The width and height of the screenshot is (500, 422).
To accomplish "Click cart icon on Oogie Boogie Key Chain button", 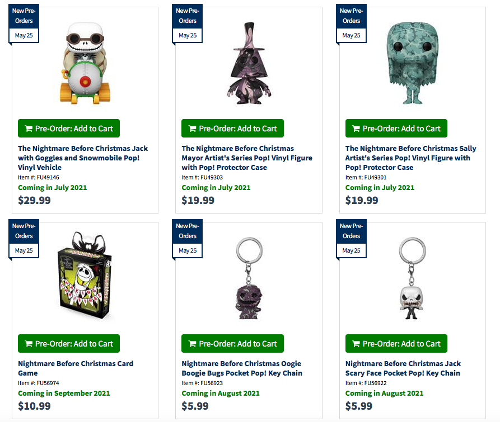I will 192,344.
